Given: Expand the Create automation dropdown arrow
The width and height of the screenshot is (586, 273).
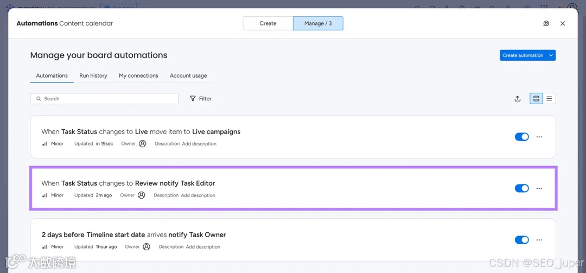Looking at the screenshot, I should click(x=551, y=55).
